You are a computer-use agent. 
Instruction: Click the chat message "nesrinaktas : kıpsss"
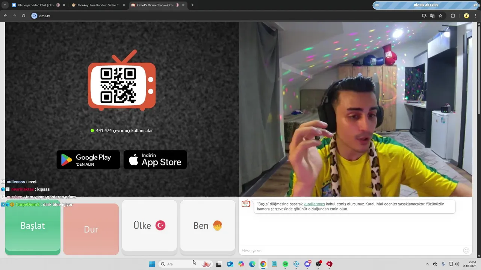point(30,189)
